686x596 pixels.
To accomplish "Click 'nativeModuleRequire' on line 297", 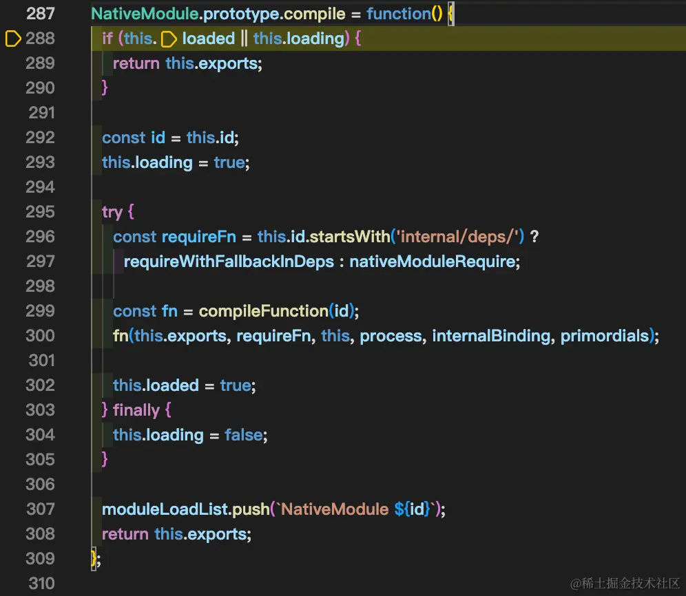I will tap(433, 262).
